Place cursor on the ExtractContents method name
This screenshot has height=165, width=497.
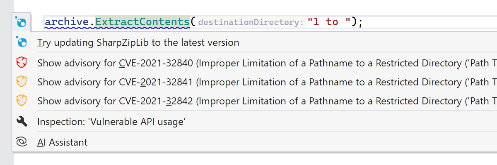pyautogui.click(x=142, y=22)
